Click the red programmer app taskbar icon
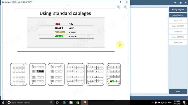This screenshot has width=188, height=105. point(85,102)
